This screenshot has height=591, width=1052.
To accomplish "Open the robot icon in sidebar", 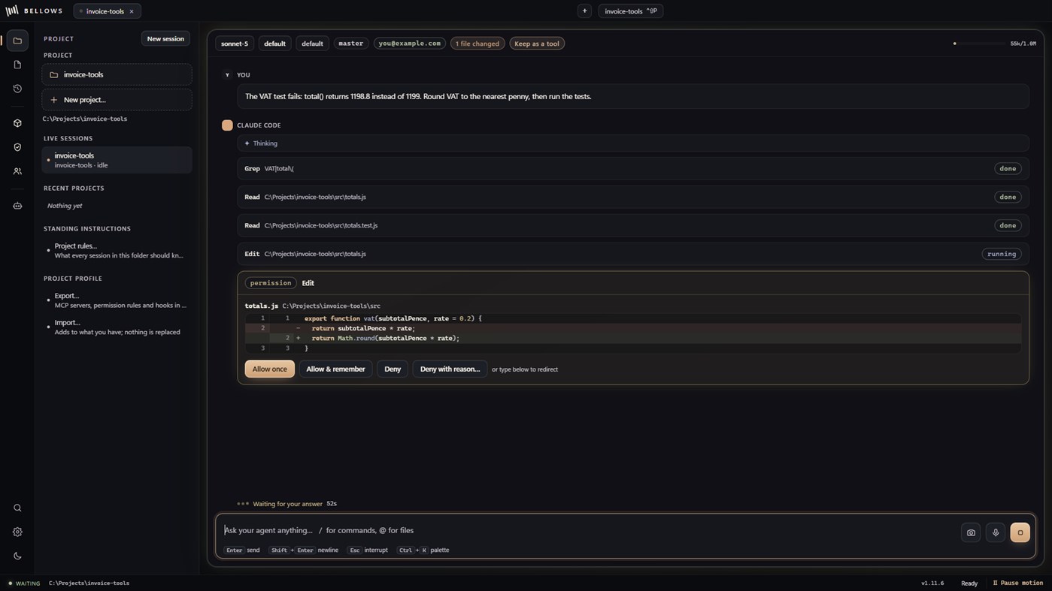I will click(x=17, y=206).
